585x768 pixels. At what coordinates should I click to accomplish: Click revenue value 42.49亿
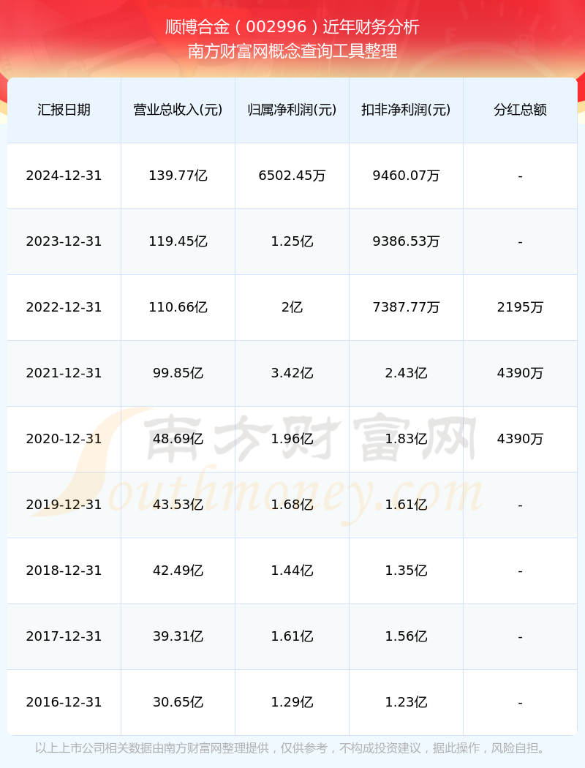[178, 571]
